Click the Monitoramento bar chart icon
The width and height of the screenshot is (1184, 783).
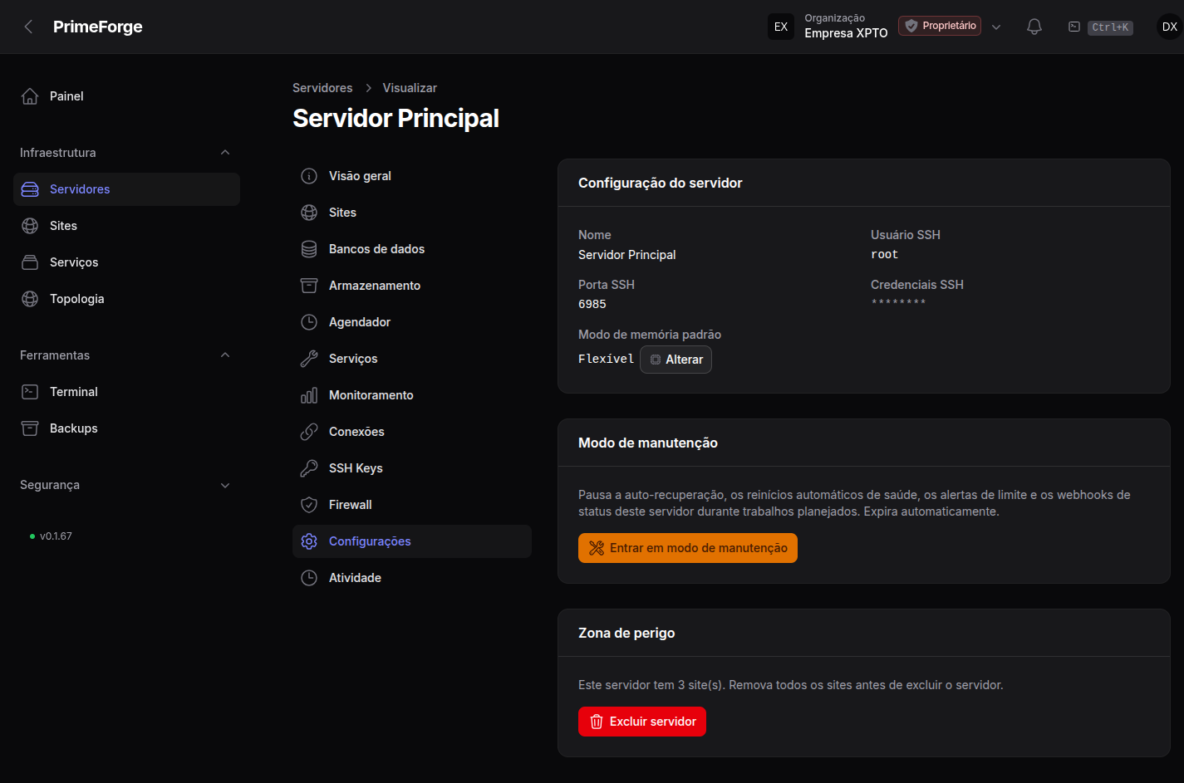(x=309, y=395)
